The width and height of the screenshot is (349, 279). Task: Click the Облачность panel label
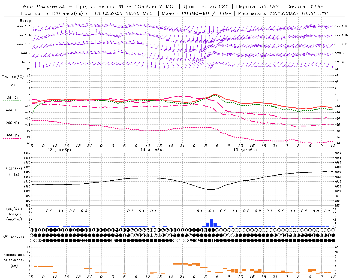(14, 236)
